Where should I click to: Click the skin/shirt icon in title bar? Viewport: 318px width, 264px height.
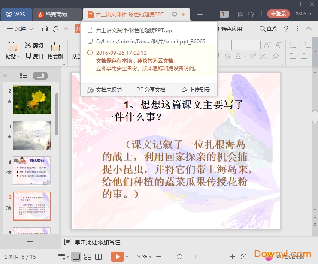(251, 14)
